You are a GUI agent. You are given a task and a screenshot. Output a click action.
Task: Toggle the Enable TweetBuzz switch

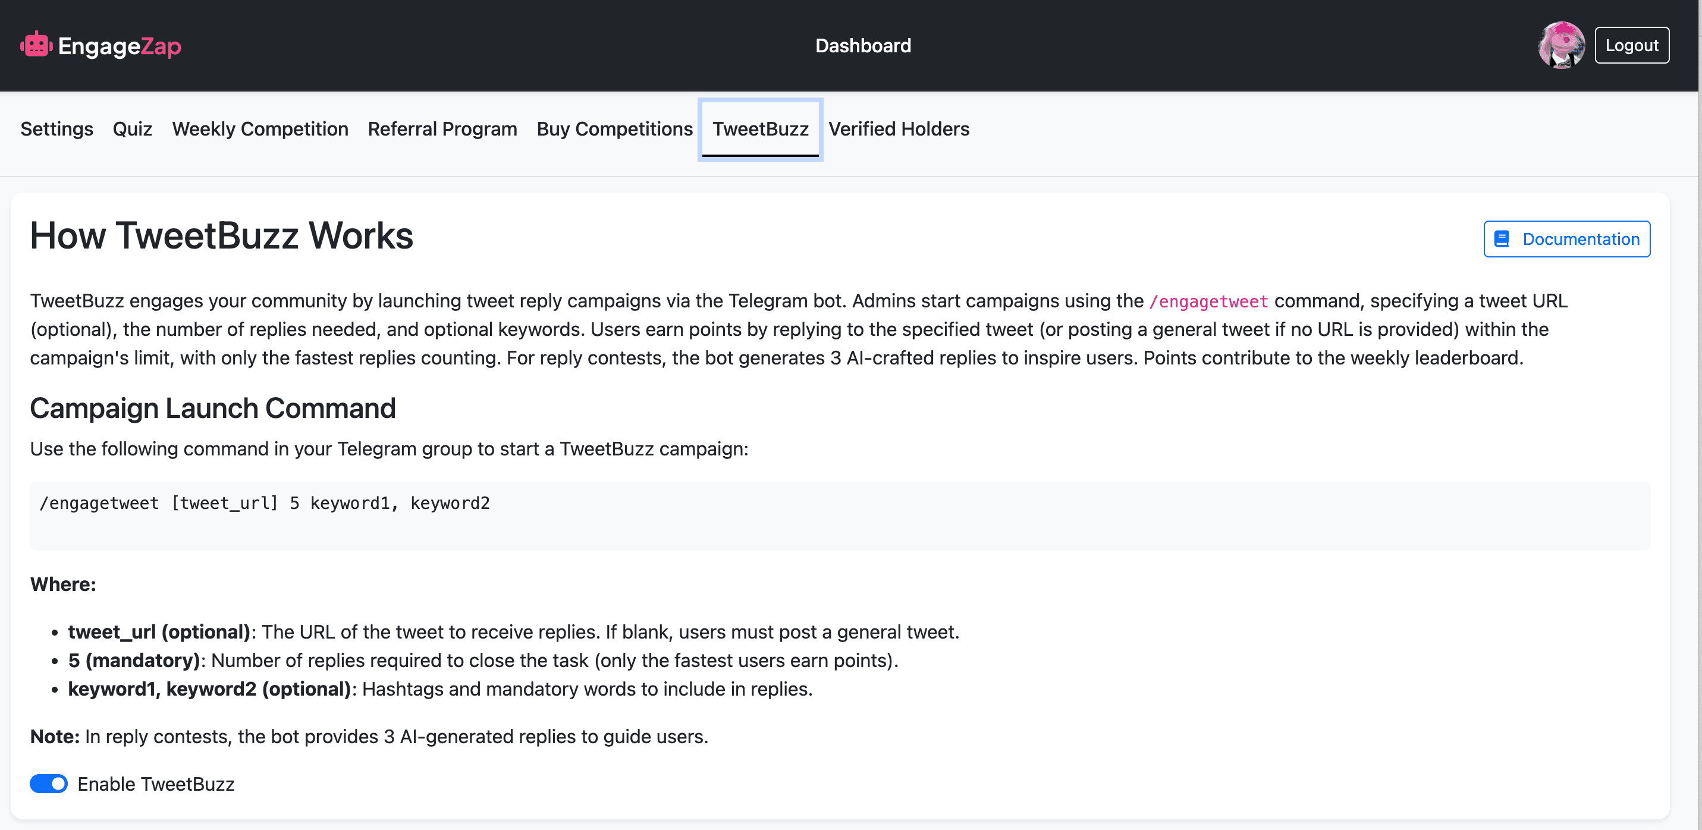(x=49, y=784)
